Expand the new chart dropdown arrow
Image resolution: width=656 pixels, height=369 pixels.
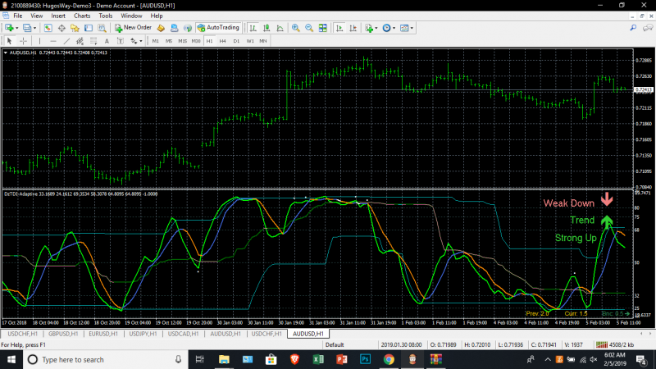16,28
